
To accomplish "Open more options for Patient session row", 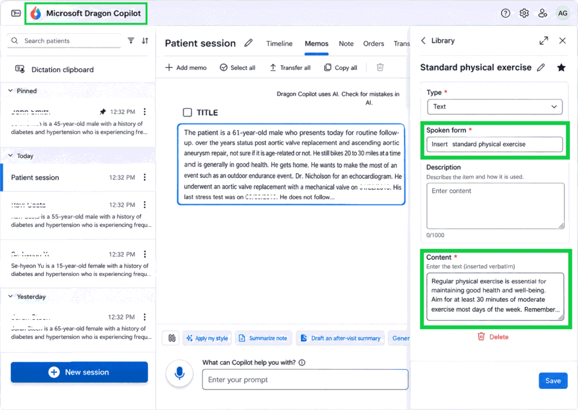I will pos(144,177).
